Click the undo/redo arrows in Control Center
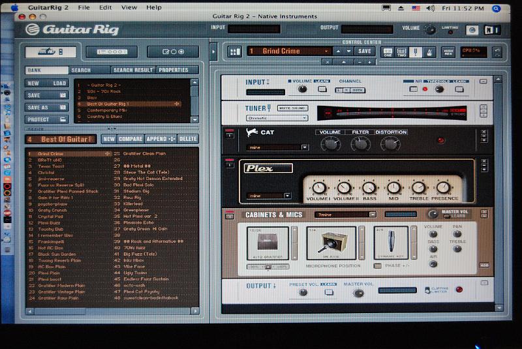The width and height of the screenshot is (522, 349). (497, 52)
